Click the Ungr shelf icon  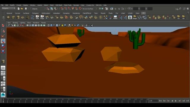click(x=42, y=17)
